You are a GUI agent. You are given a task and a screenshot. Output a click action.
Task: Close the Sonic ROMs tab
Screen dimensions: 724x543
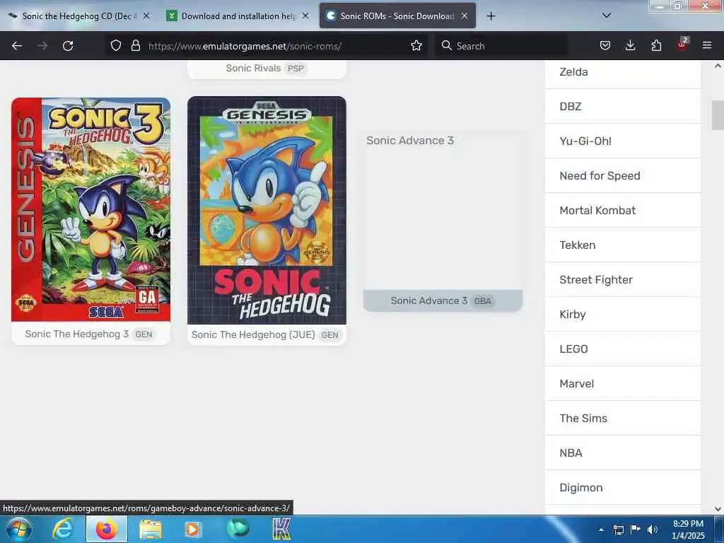point(465,16)
